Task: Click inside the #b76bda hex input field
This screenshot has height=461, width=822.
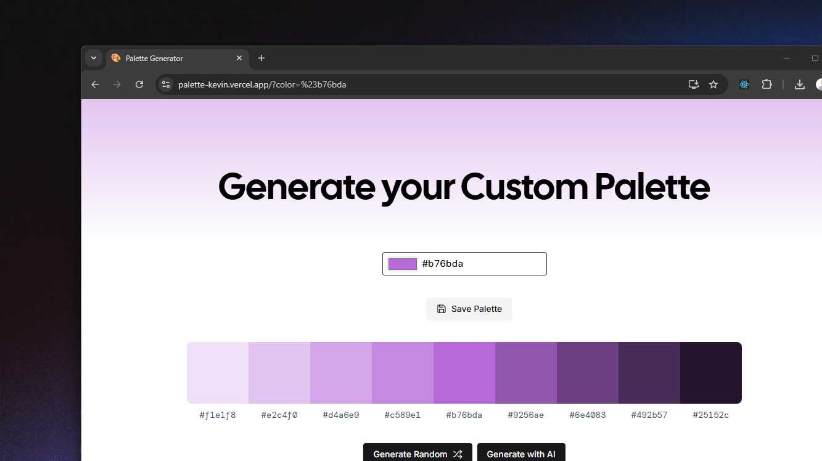Action: tap(481, 263)
